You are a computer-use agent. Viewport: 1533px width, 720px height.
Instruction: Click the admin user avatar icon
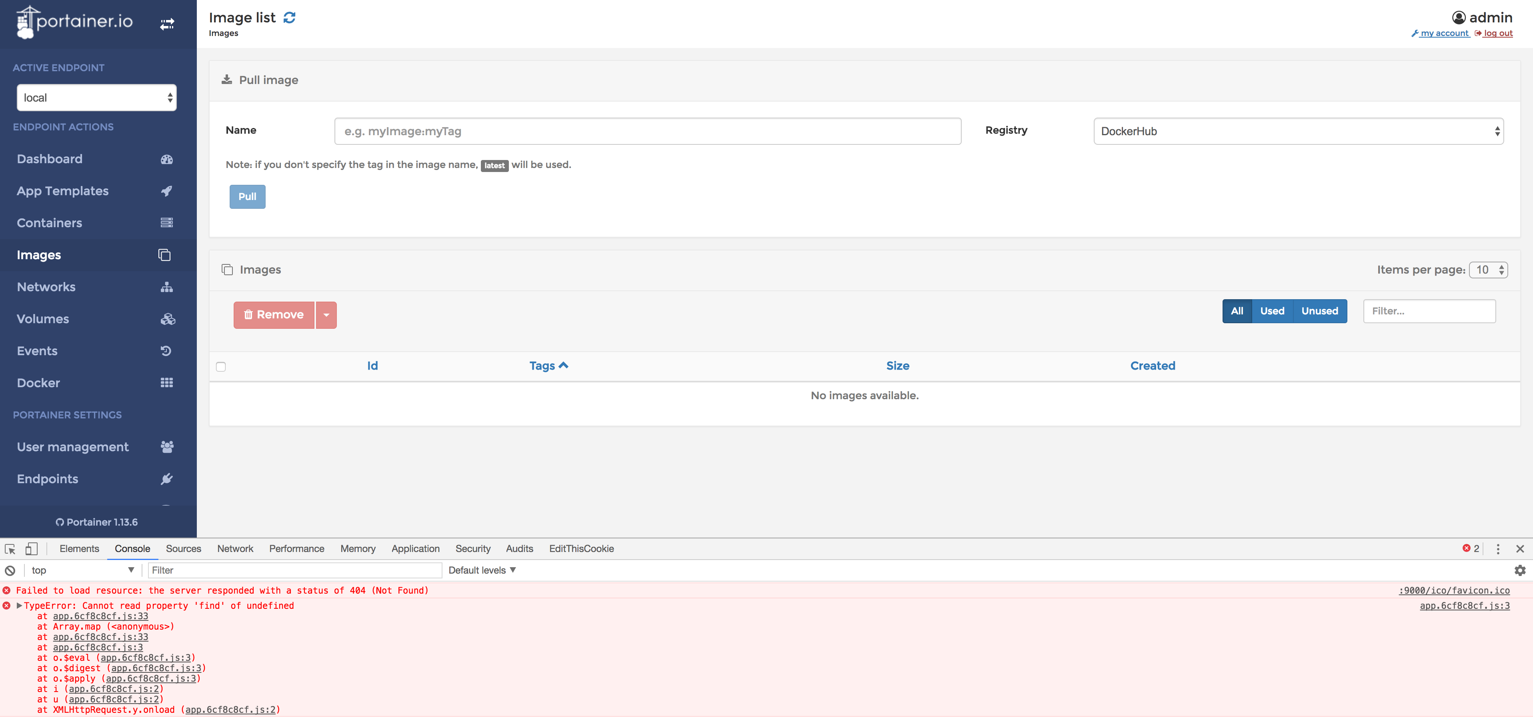[1459, 17]
